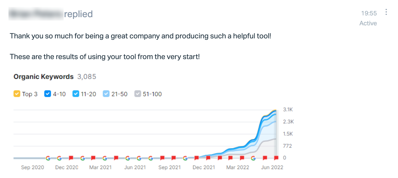Click the 19:55 message timestamp

(x=369, y=13)
